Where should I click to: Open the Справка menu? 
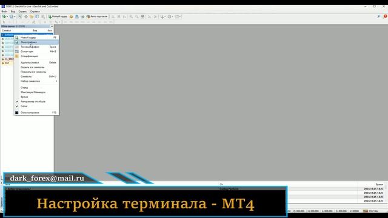(35, 12)
